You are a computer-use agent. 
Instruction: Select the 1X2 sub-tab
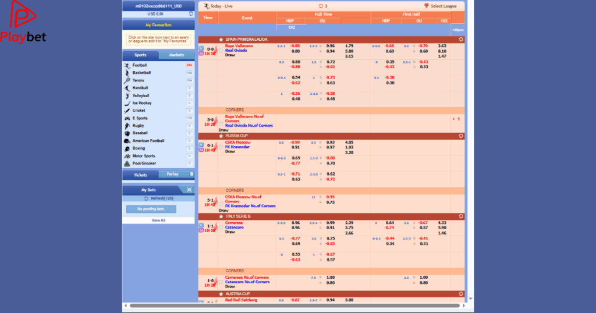click(292, 28)
